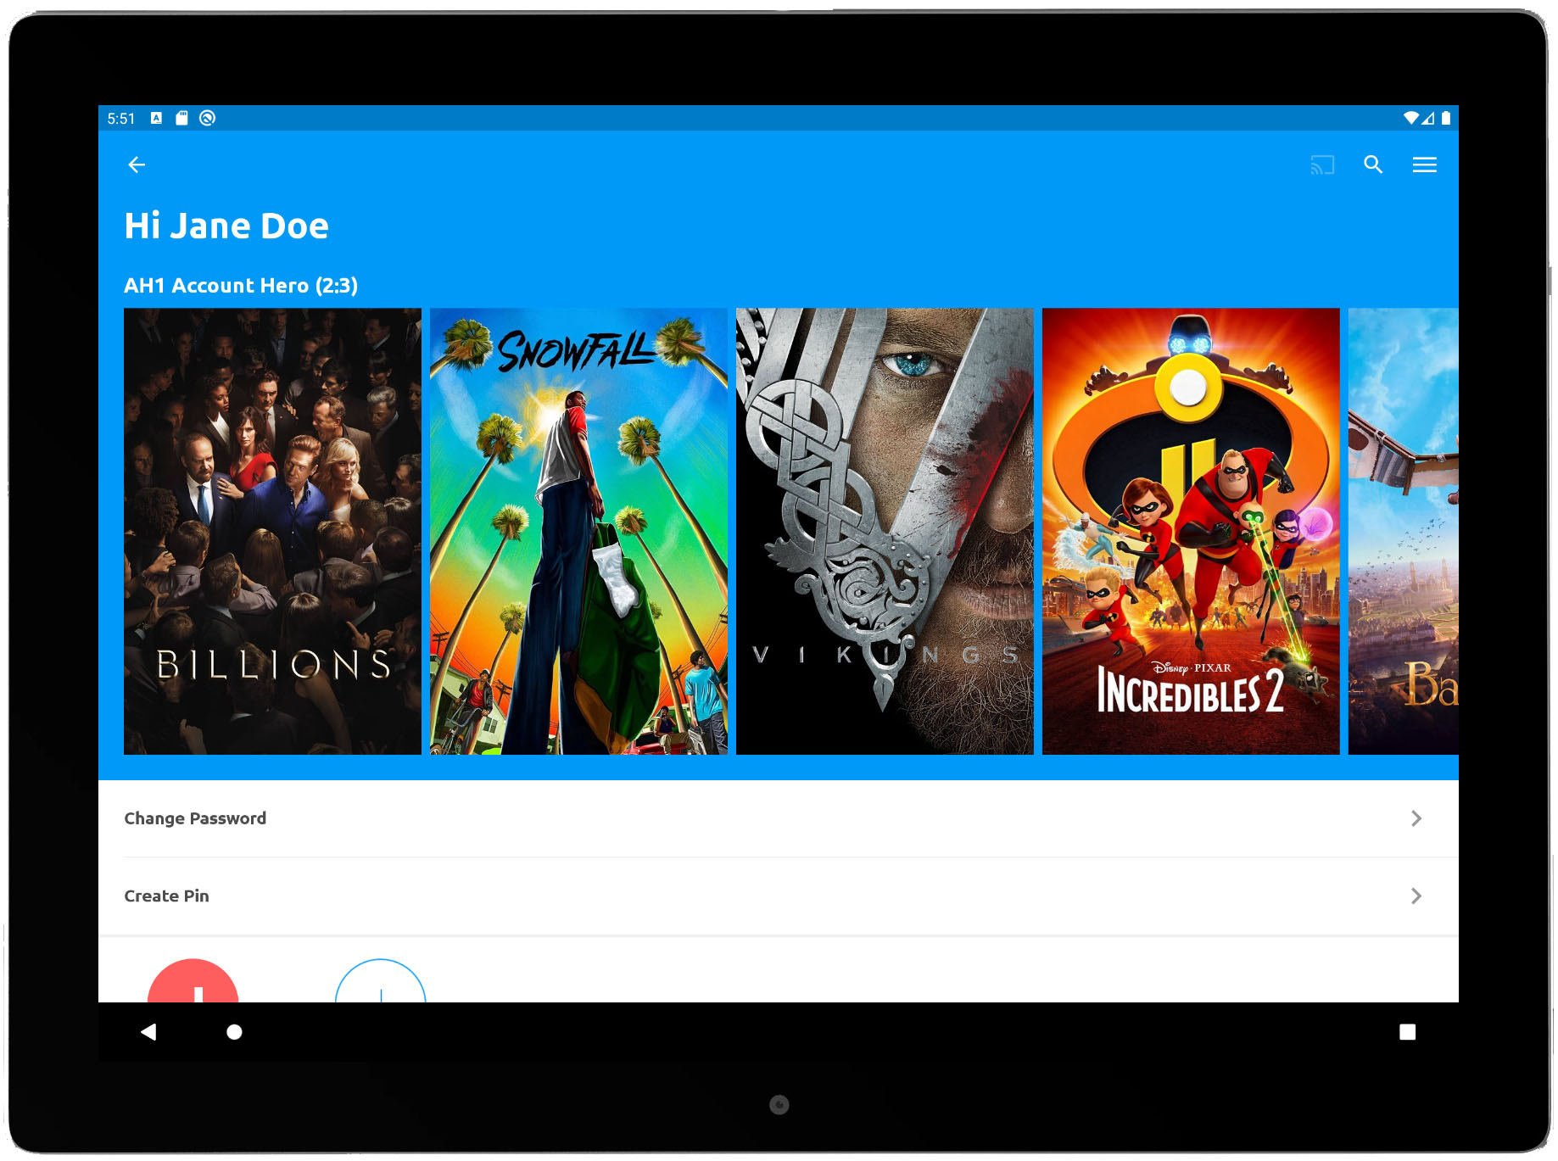Tap the Android back navigation button
1558x1161 pixels.
click(148, 1032)
